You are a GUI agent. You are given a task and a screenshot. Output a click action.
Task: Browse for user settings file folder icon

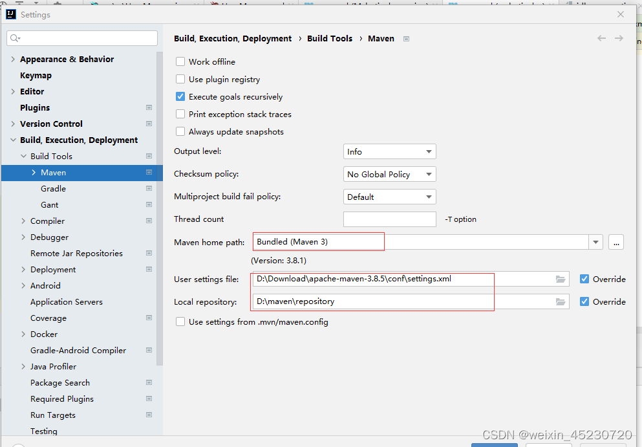pyautogui.click(x=561, y=279)
